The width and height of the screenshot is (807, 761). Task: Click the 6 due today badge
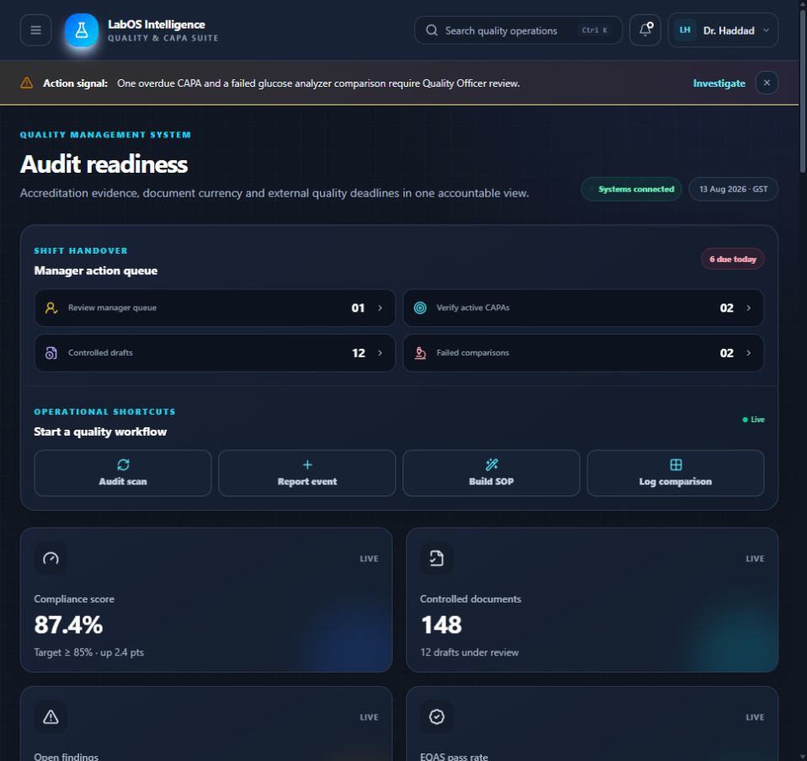(x=732, y=259)
